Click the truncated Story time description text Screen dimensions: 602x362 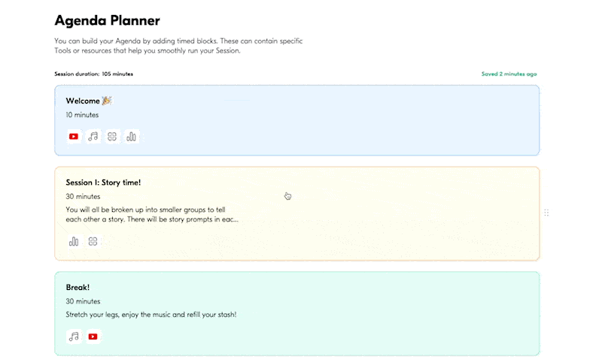(x=151, y=215)
